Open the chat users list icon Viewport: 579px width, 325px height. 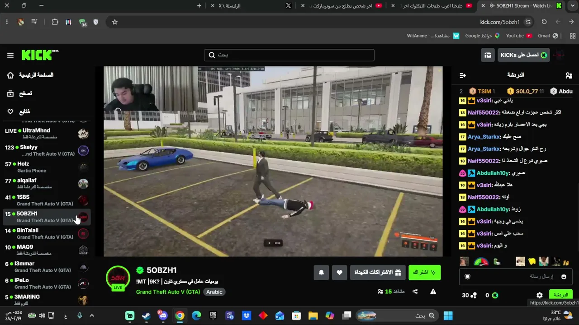569,75
